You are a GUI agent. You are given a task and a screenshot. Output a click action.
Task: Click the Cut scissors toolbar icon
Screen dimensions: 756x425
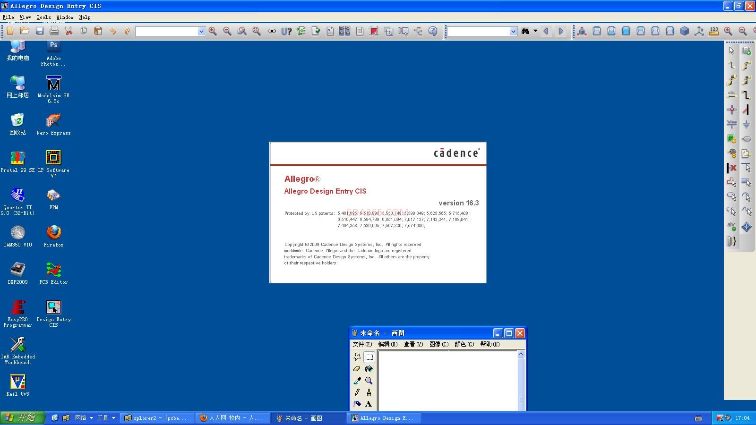coord(69,31)
